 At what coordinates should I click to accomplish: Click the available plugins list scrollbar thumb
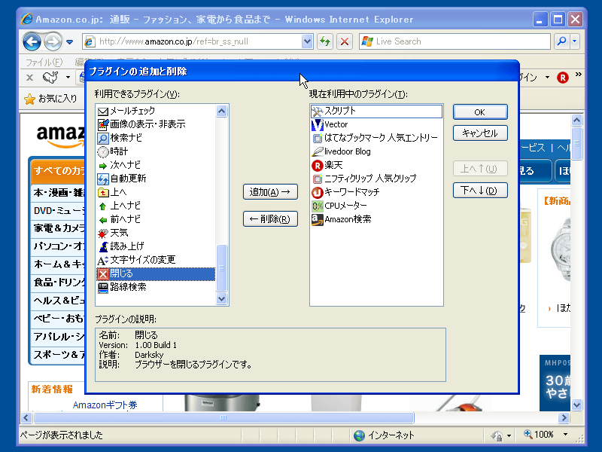[221, 268]
